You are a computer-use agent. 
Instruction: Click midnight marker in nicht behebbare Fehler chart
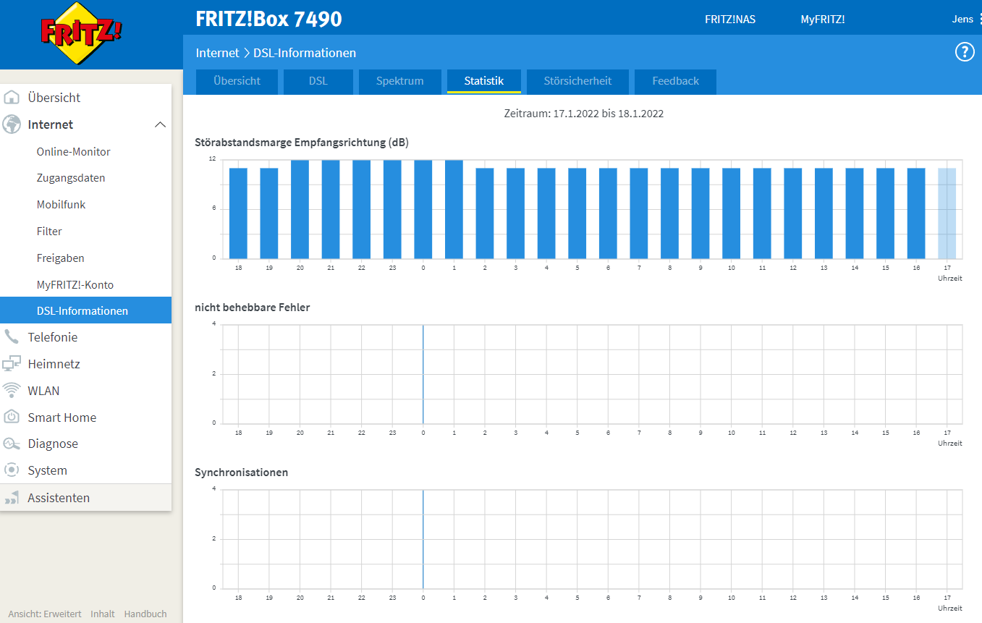click(423, 374)
